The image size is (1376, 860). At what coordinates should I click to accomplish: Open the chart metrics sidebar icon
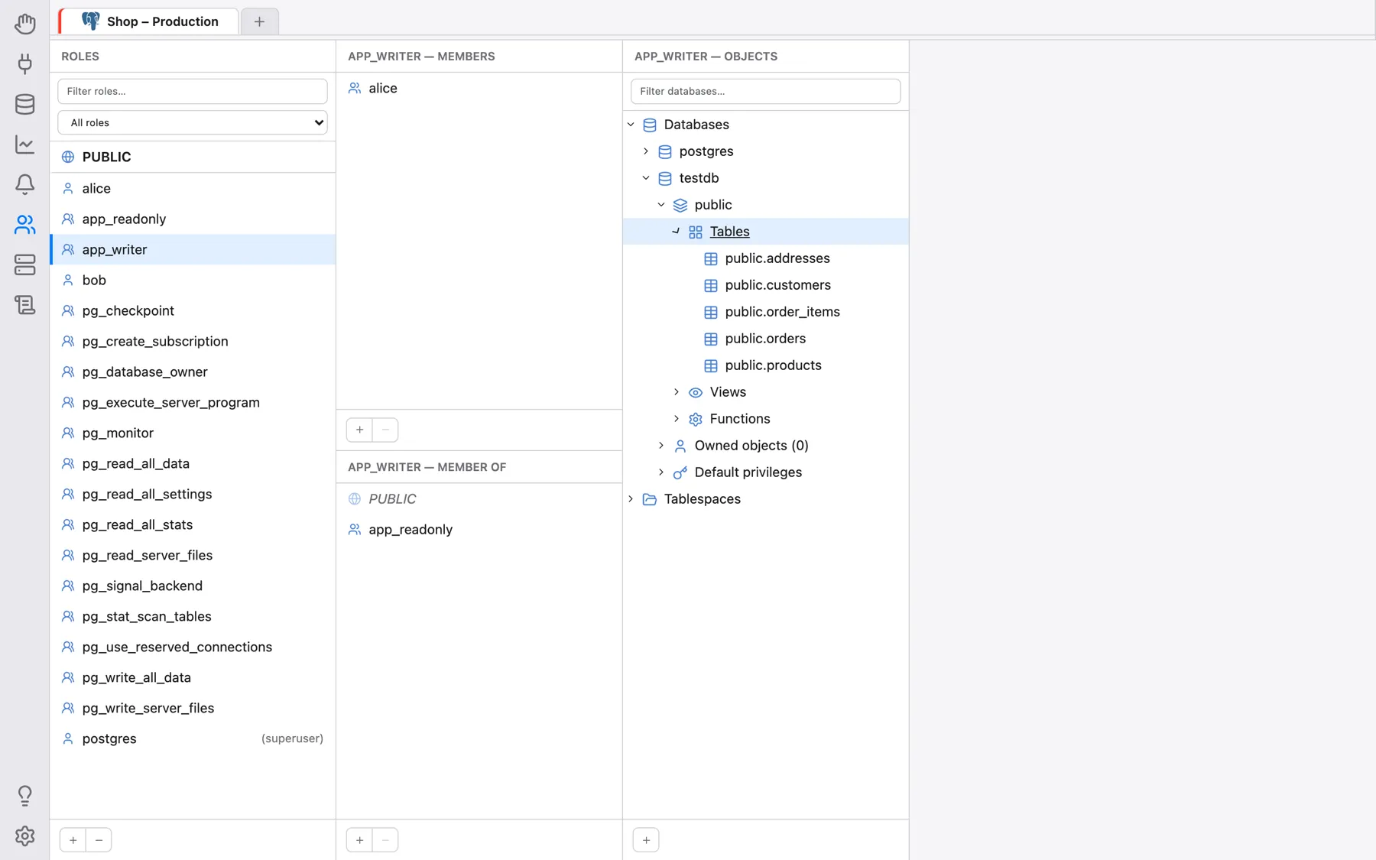(x=24, y=144)
